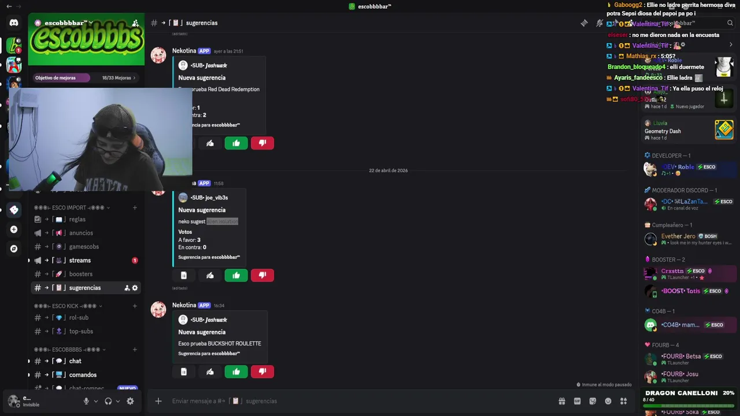Downvote joe_vib3s suggestion with red thumb
The image size is (740, 416).
262,276
